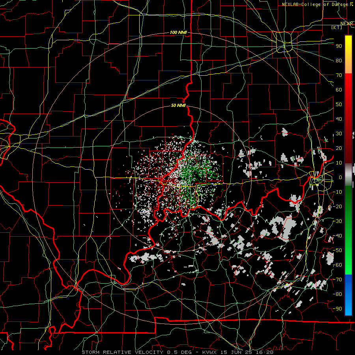The height and width of the screenshot is (355, 355).
Task: Click the 90 value on the velocity scale
Action: [x=339, y=46]
